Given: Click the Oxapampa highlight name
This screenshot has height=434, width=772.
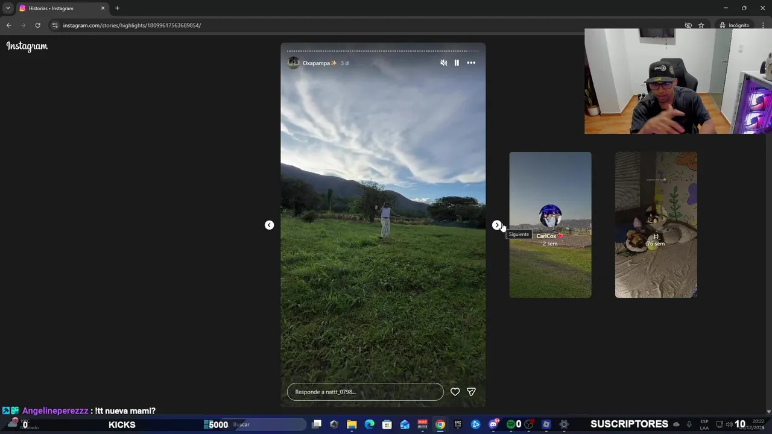Looking at the screenshot, I should coord(320,63).
